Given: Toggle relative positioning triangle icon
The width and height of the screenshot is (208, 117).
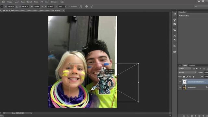Looking at the screenshot, I should pyautogui.click(x=17, y=6).
